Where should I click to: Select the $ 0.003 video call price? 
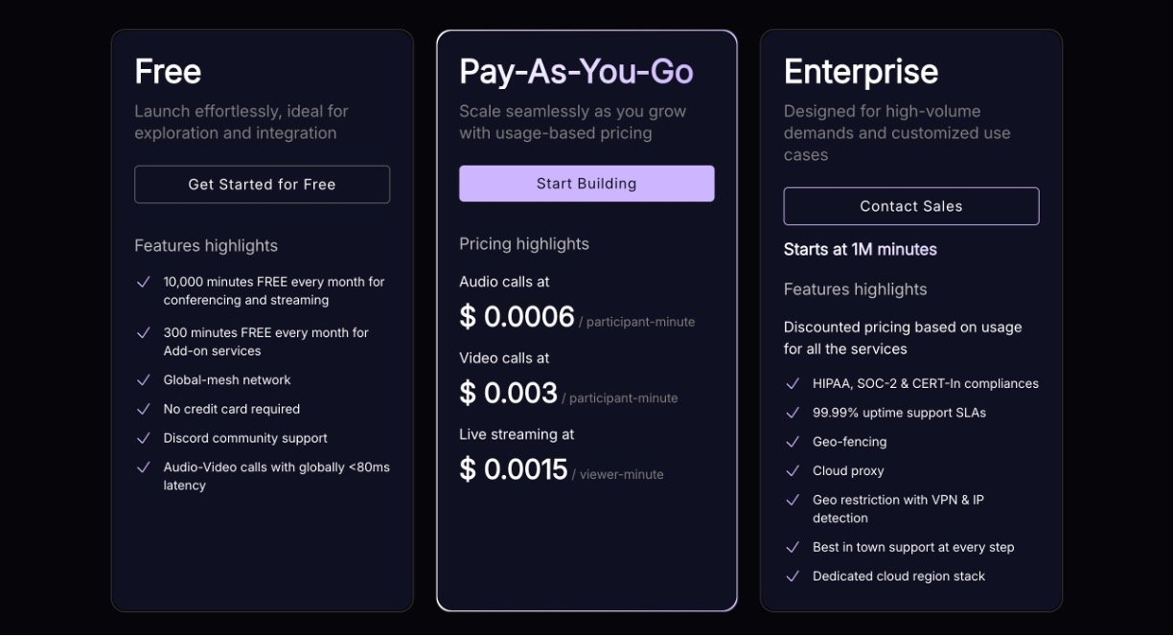tap(509, 393)
